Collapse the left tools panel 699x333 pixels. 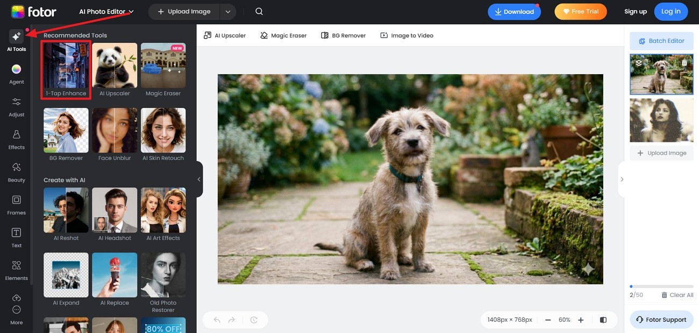click(199, 179)
